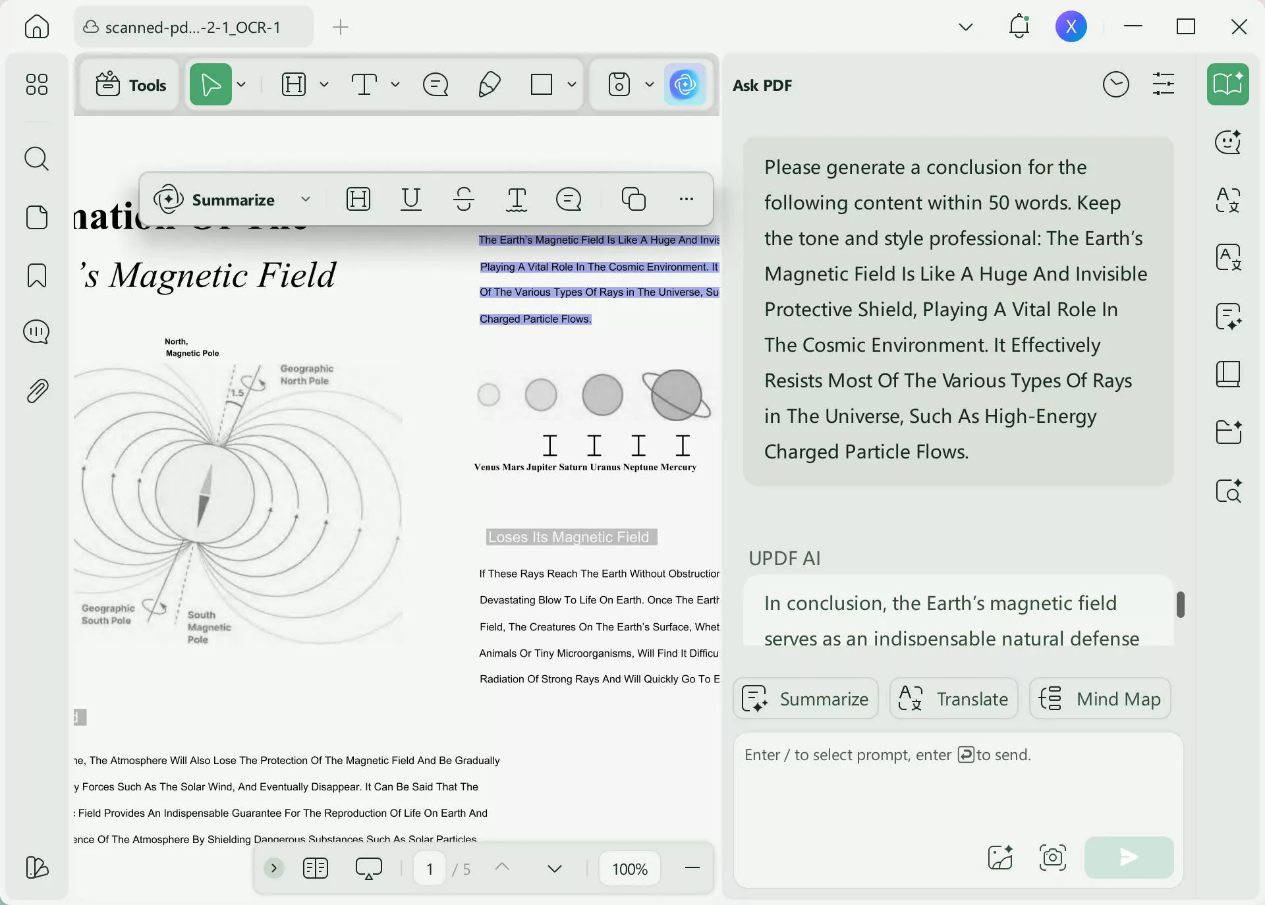Viewport: 1265px width, 905px height.
Task: Apply strikethrough to selected text
Action: [464, 199]
